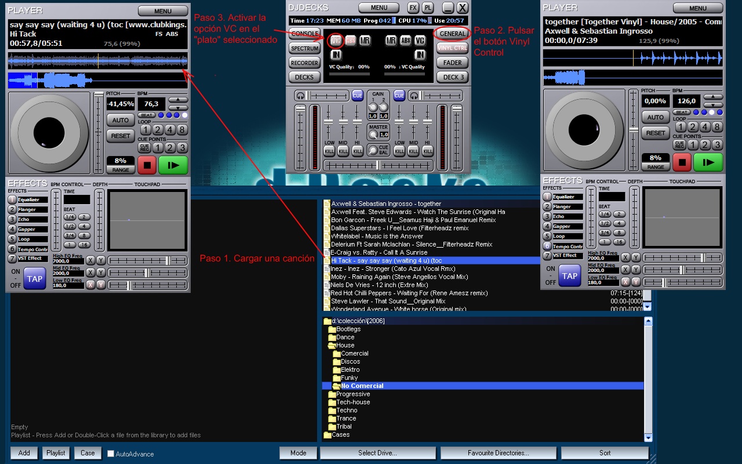
Task: Open Select Drive... chooser
Action: click(x=377, y=453)
